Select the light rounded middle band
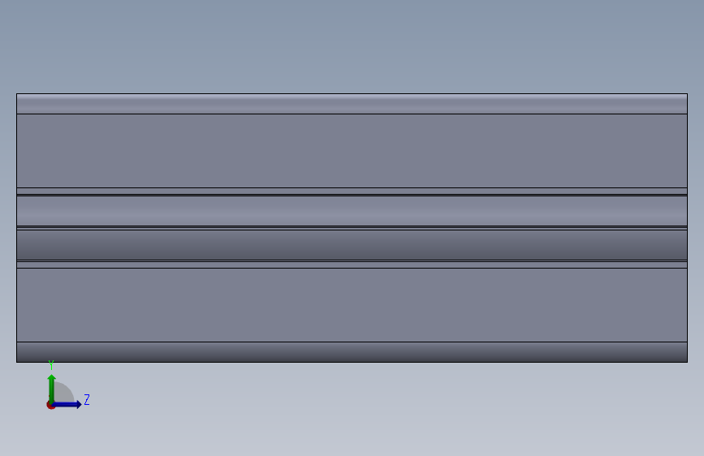The width and height of the screenshot is (704, 456). (x=352, y=211)
